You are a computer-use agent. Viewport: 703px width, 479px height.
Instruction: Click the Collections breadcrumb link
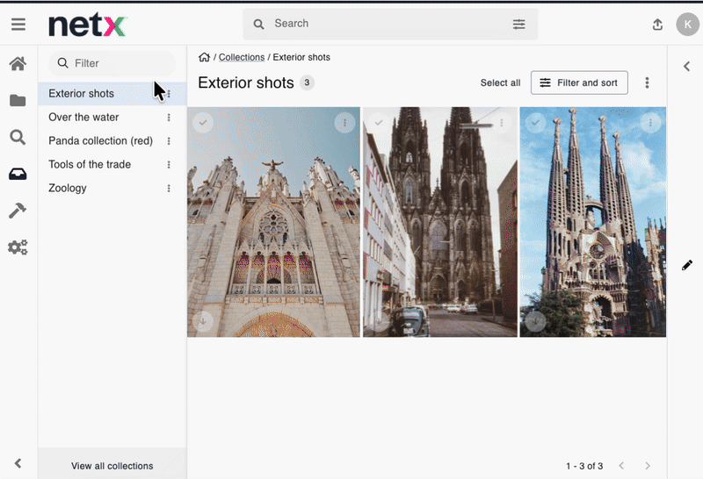click(x=242, y=57)
